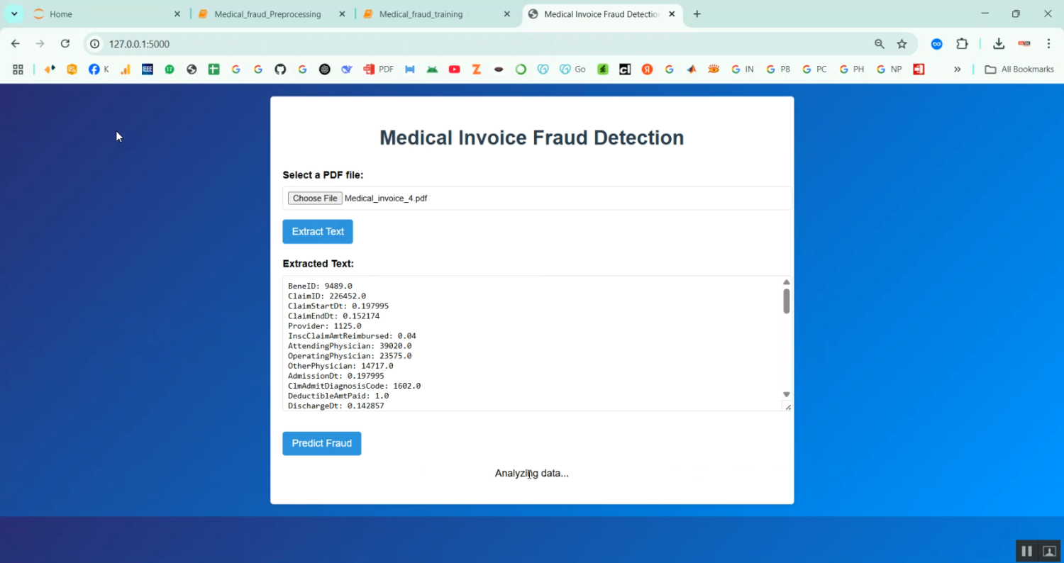1064x563 pixels.
Task: Reload the current page
Action: (65, 44)
